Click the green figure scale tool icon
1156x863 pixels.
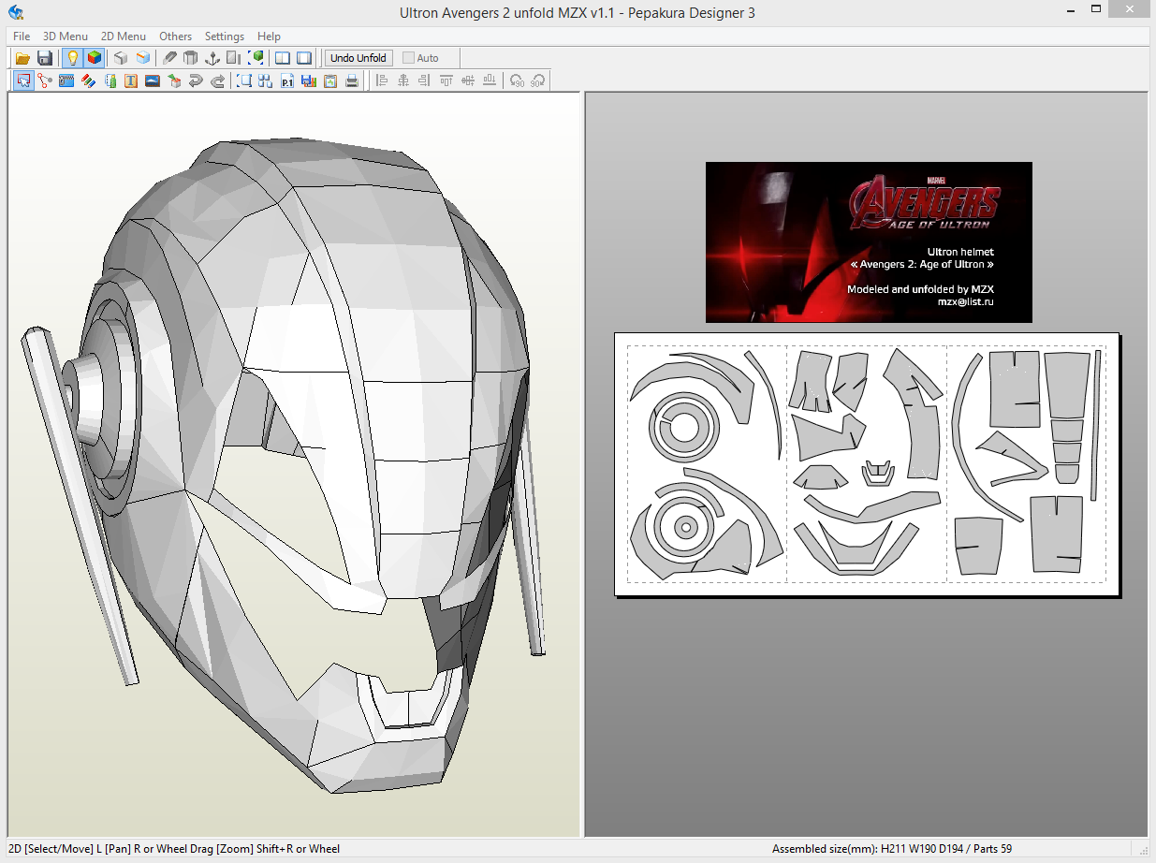pyautogui.click(x=110, y=80)
